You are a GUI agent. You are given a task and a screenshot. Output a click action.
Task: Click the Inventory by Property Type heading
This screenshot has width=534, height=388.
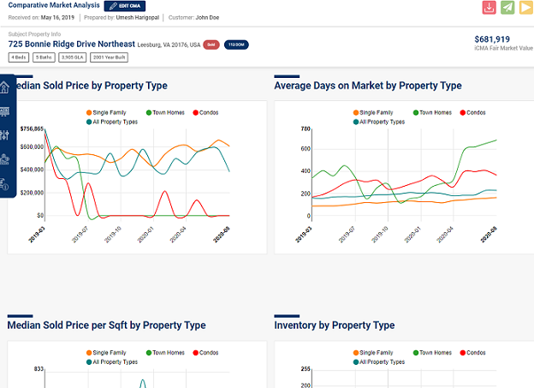(x=335, y=325)
